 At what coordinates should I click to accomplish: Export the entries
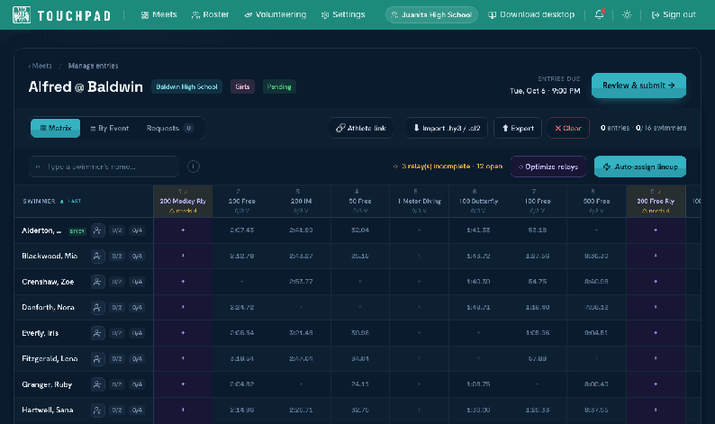click(x=518, y=128)
